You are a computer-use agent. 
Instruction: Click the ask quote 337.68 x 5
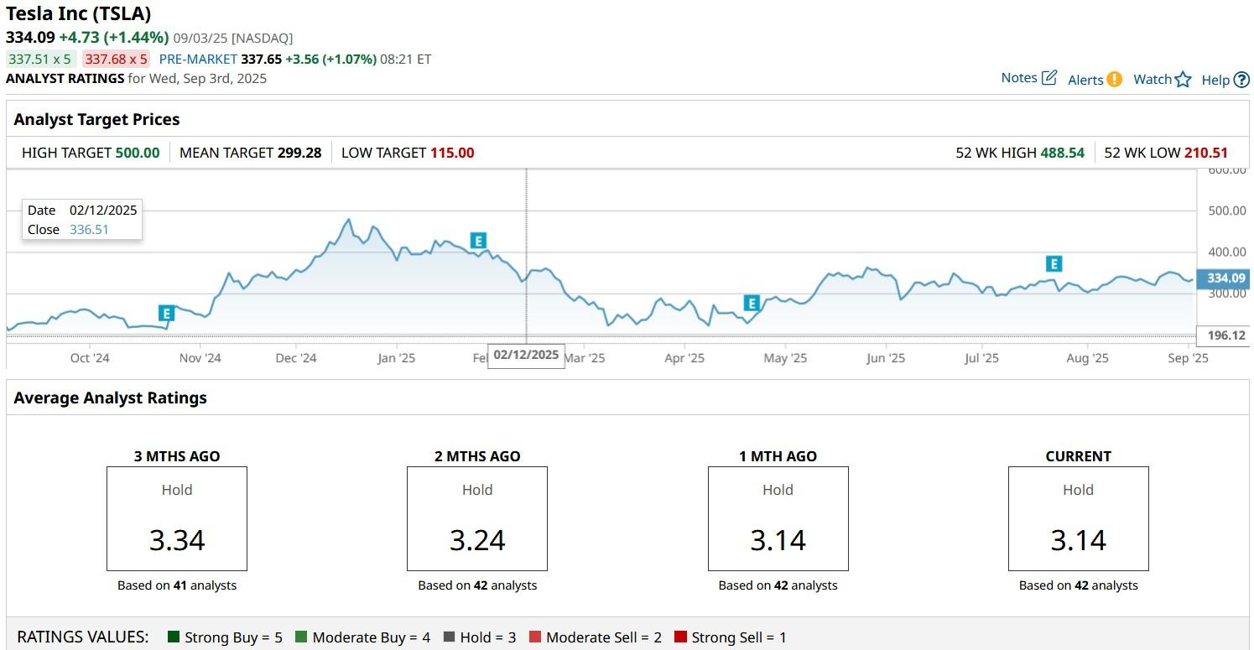[x=116, y=59]
